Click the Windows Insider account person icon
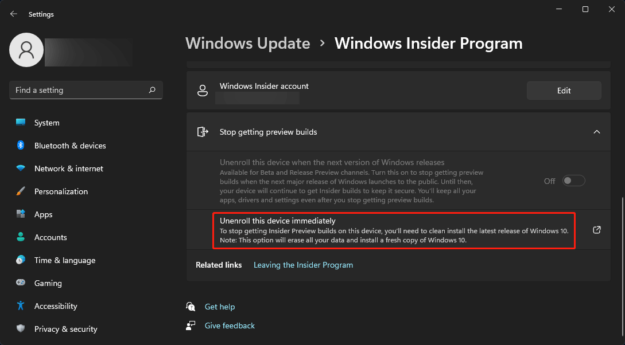Viewport: 625px width, 345px height. (203, 91)
